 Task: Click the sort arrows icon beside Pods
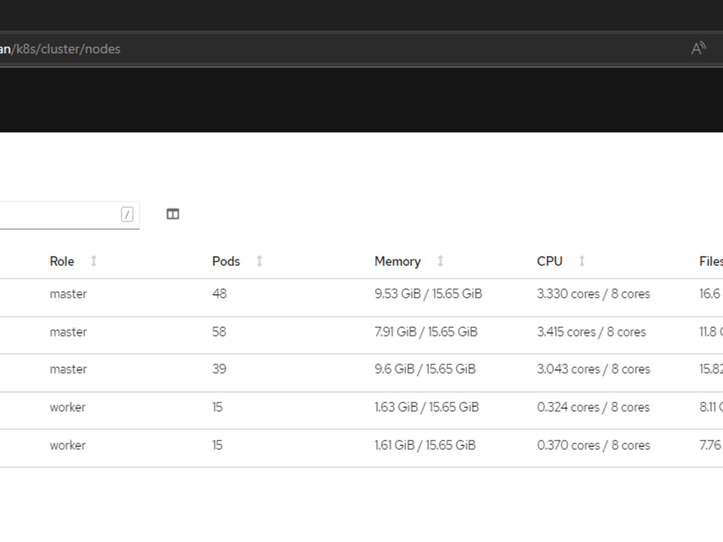pyautogui.click(x=260, y=261)
